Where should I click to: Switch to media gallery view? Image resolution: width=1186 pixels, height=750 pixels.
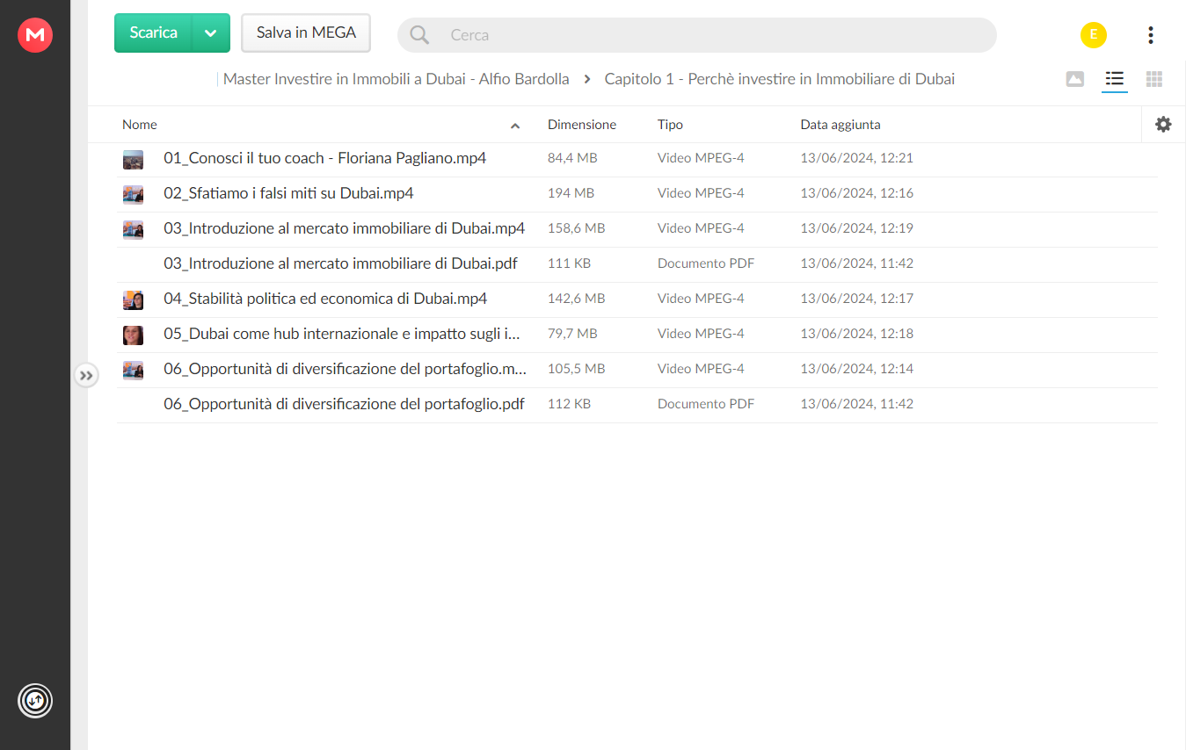click(x=1074, y=79)
